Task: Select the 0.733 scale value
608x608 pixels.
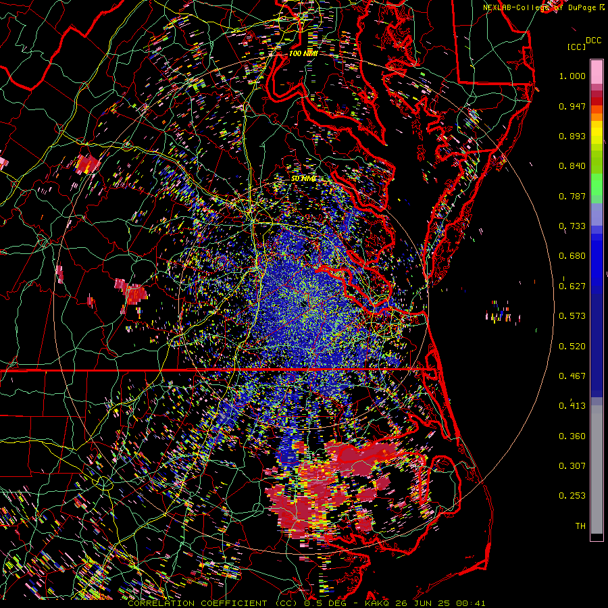Action: 572,226
